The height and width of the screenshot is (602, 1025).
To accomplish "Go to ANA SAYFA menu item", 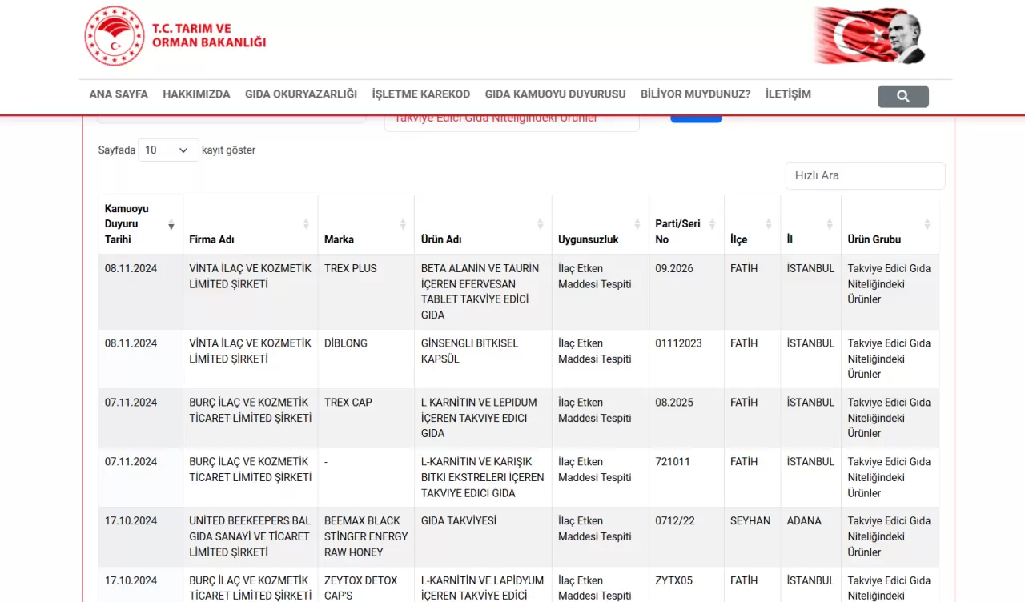I will click(x=119, y=94).
